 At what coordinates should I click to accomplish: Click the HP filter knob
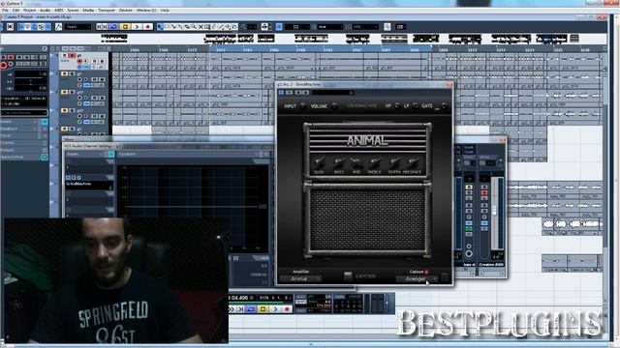click(x=397, y=105)
